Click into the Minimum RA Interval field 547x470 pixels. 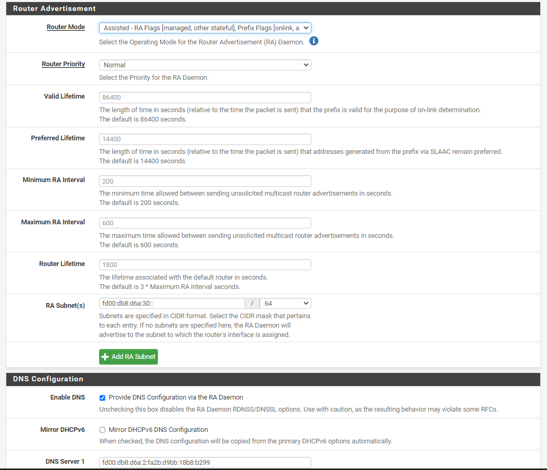(x=205, y=181)
